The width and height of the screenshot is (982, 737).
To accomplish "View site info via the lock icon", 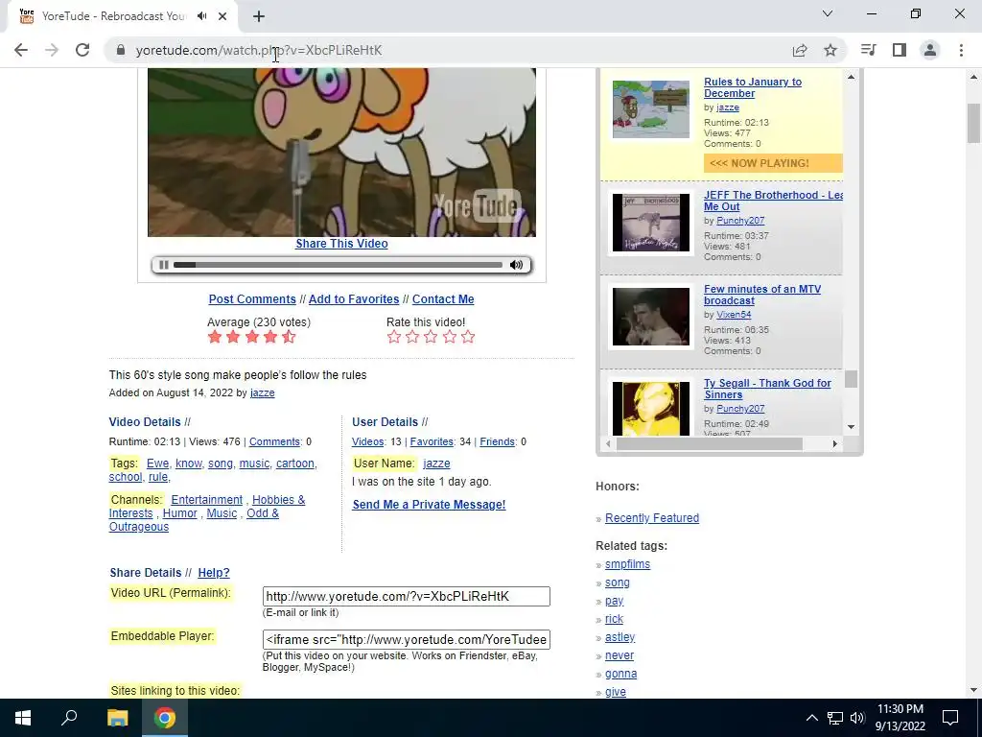I will point(121,50).
